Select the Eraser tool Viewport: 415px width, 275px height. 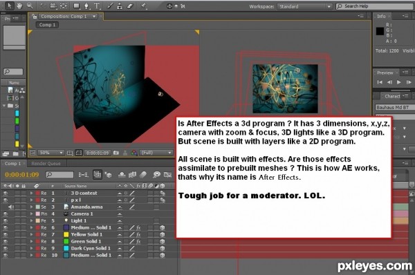click(x=130, y=6)
